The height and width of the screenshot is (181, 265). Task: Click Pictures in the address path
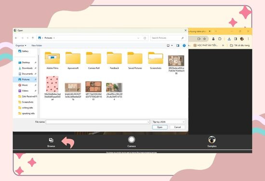point(48,38)
